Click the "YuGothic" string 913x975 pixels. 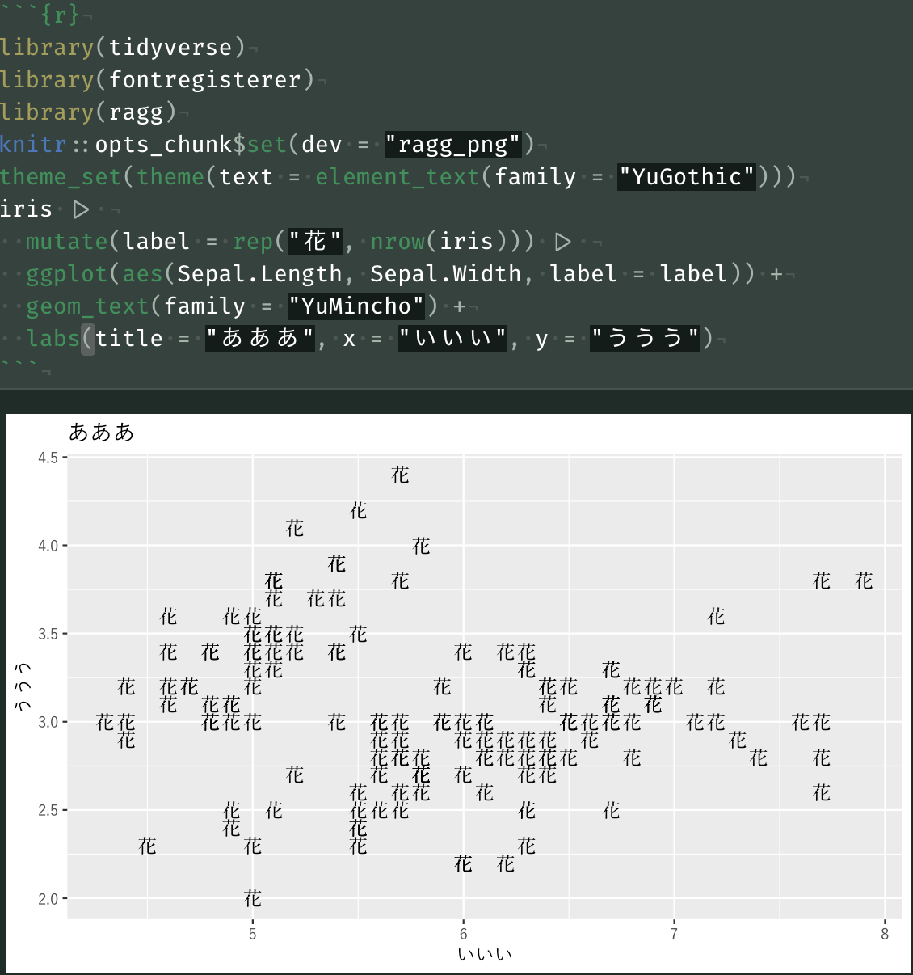point(687,176)
